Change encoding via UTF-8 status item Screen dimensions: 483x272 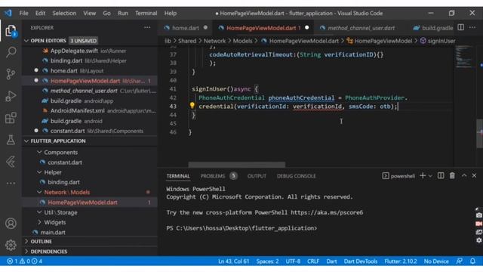click(x=293, y=261)
